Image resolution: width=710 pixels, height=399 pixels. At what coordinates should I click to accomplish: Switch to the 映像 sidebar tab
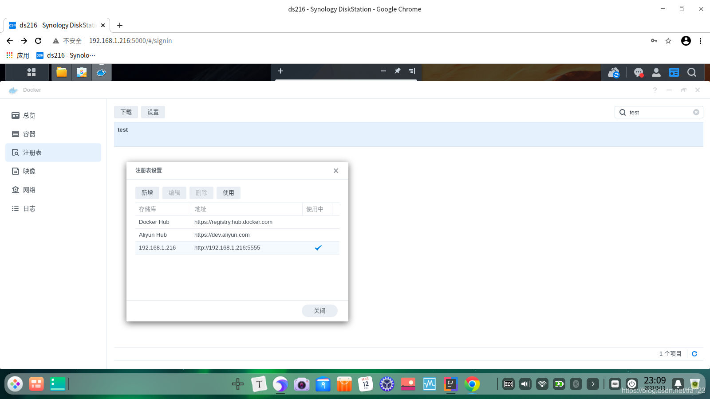tap(29, 171)
